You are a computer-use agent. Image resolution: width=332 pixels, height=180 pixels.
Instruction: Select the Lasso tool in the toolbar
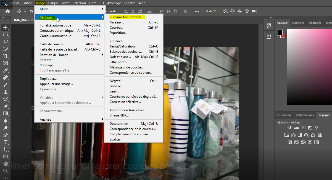(x=6, y=42)
